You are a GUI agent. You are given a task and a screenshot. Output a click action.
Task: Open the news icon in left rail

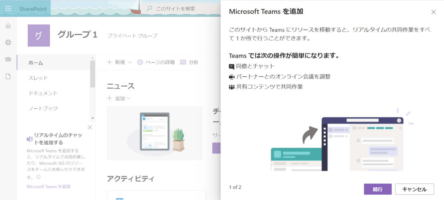(8, 59)
